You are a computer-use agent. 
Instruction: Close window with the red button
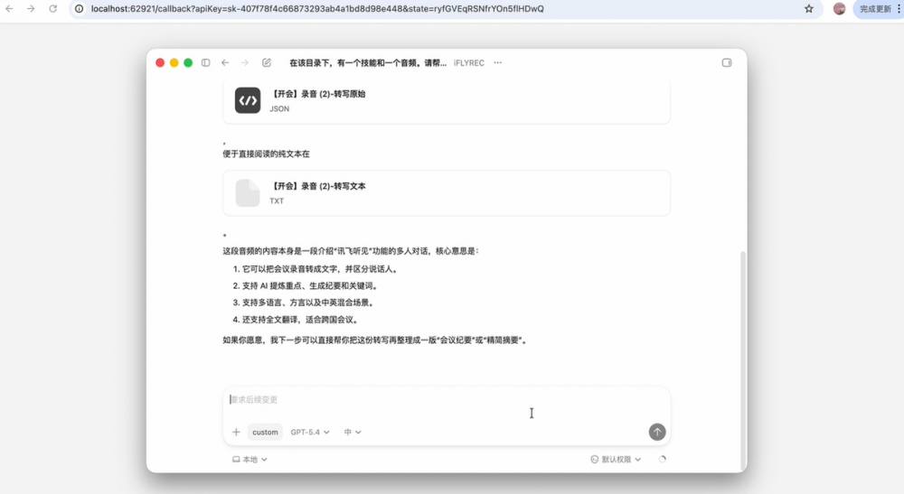(x=160, y=62)
